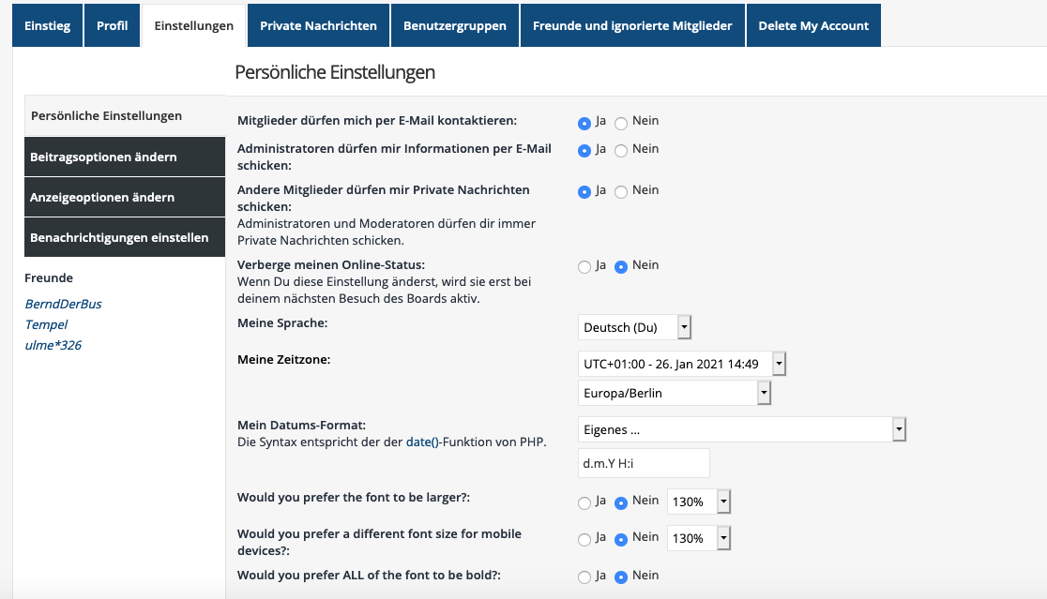
Task: Open the Meine Sprache dropdown
Action: coord(634,327)
